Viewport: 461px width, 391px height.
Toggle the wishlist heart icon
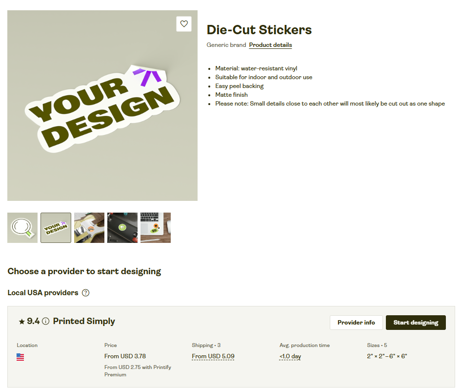(184, 23)
